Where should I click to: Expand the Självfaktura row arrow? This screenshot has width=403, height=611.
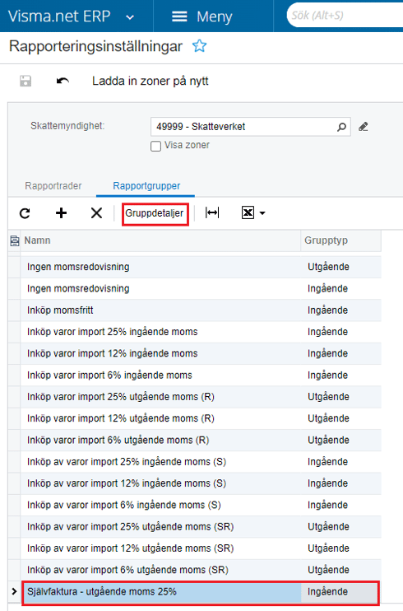[x=15, y=591]
